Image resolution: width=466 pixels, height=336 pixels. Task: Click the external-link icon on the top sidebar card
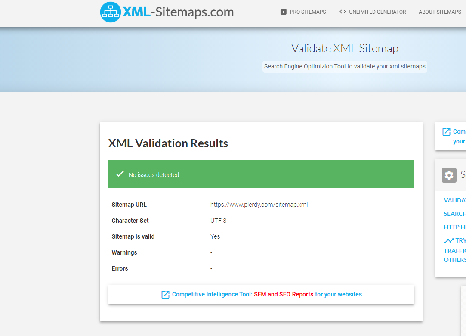click(x=446, y=131)
